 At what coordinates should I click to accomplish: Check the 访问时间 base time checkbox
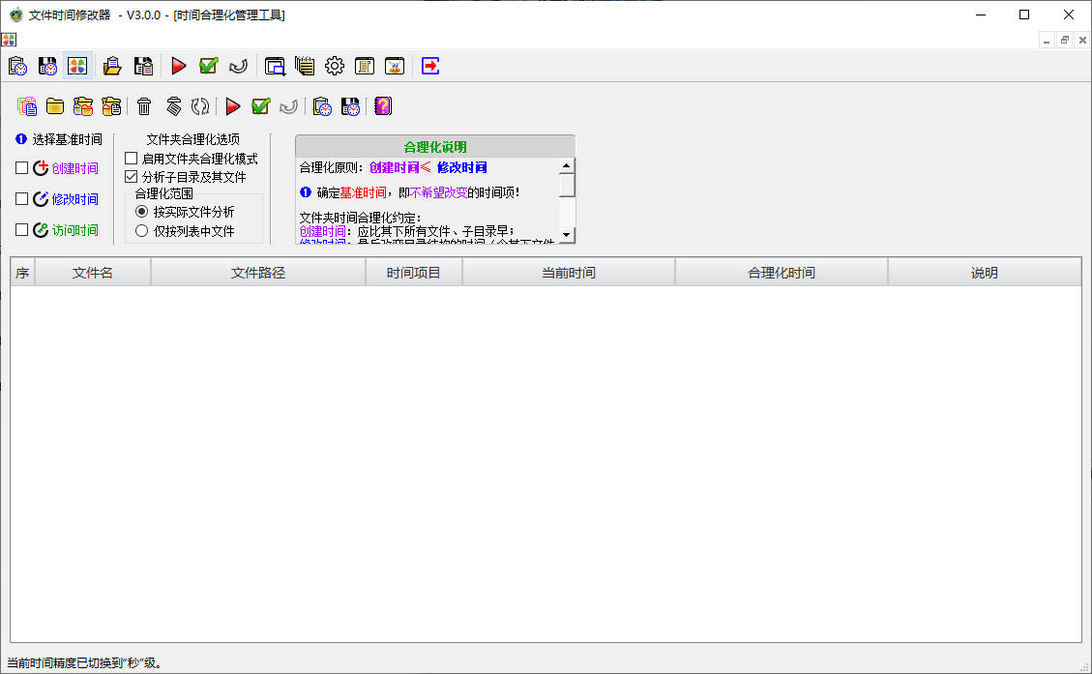pos(21,229)
